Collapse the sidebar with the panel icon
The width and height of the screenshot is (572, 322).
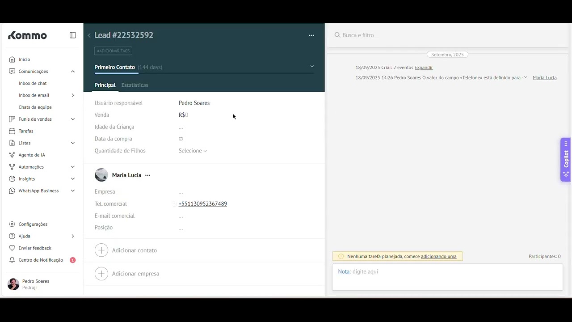tap(73, 35)
